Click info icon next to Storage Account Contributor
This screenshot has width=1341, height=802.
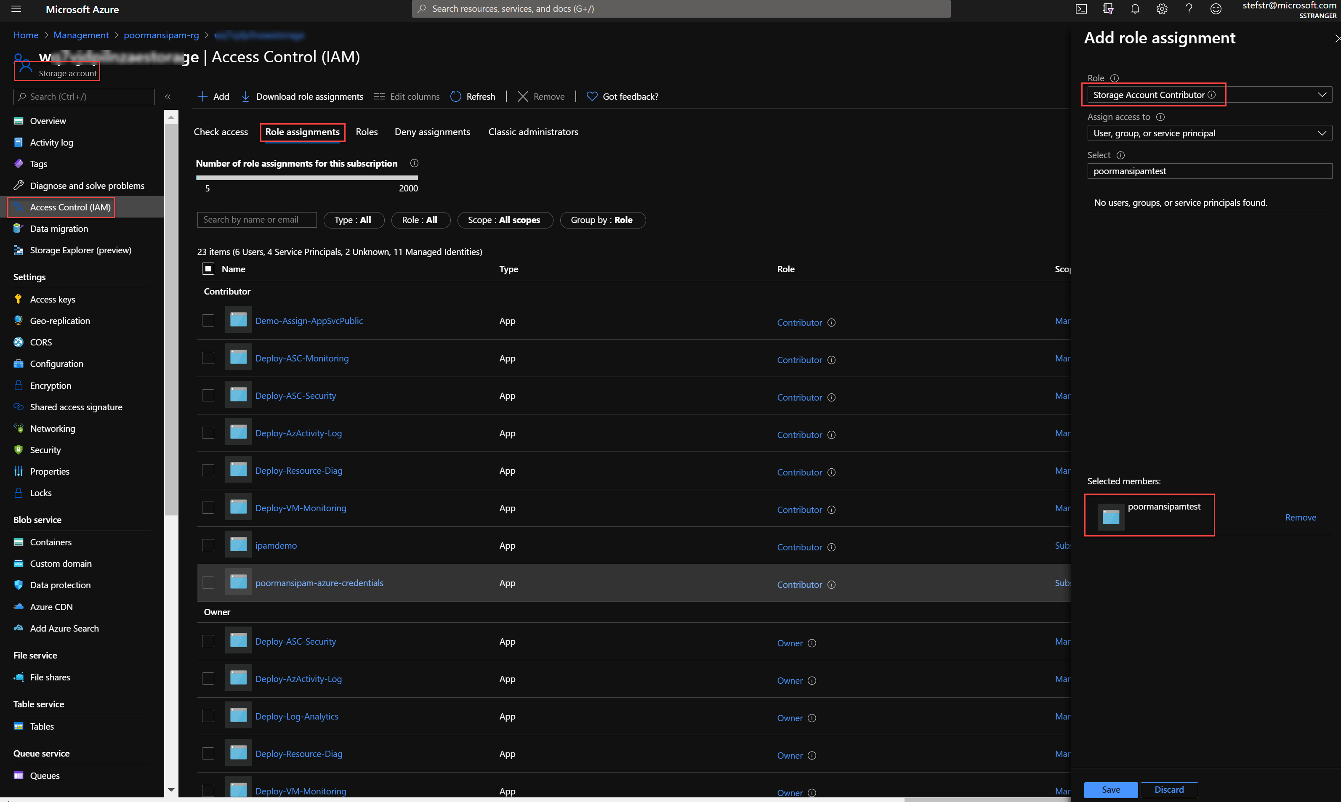click(1212, 95)
